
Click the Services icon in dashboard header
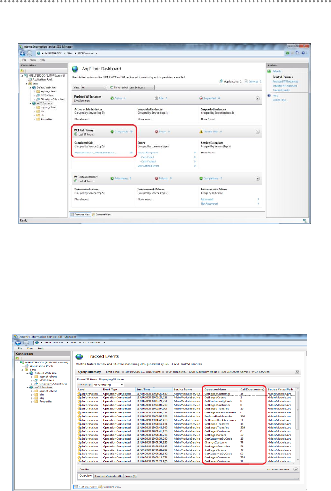[x=246, y=82]
